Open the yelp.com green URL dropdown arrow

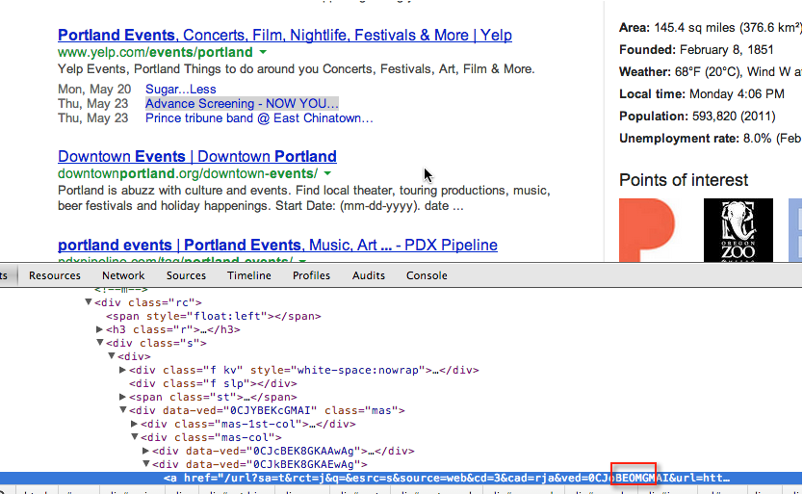pos(262,53)
